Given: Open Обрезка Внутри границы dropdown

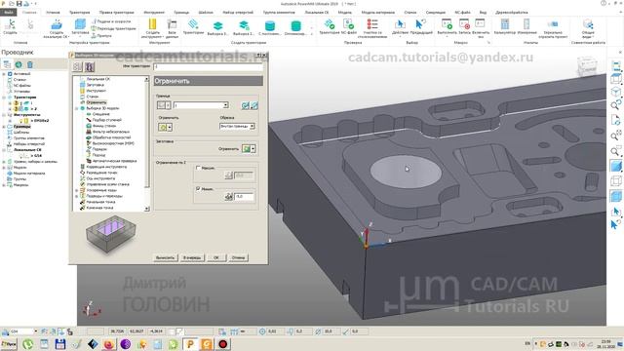Looking at the screenshot, I should [x=237, y=126].
